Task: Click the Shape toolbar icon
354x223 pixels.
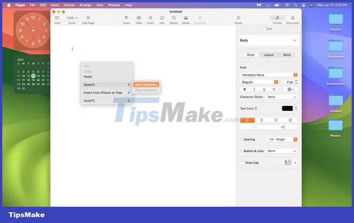Action: click(173, 18)
